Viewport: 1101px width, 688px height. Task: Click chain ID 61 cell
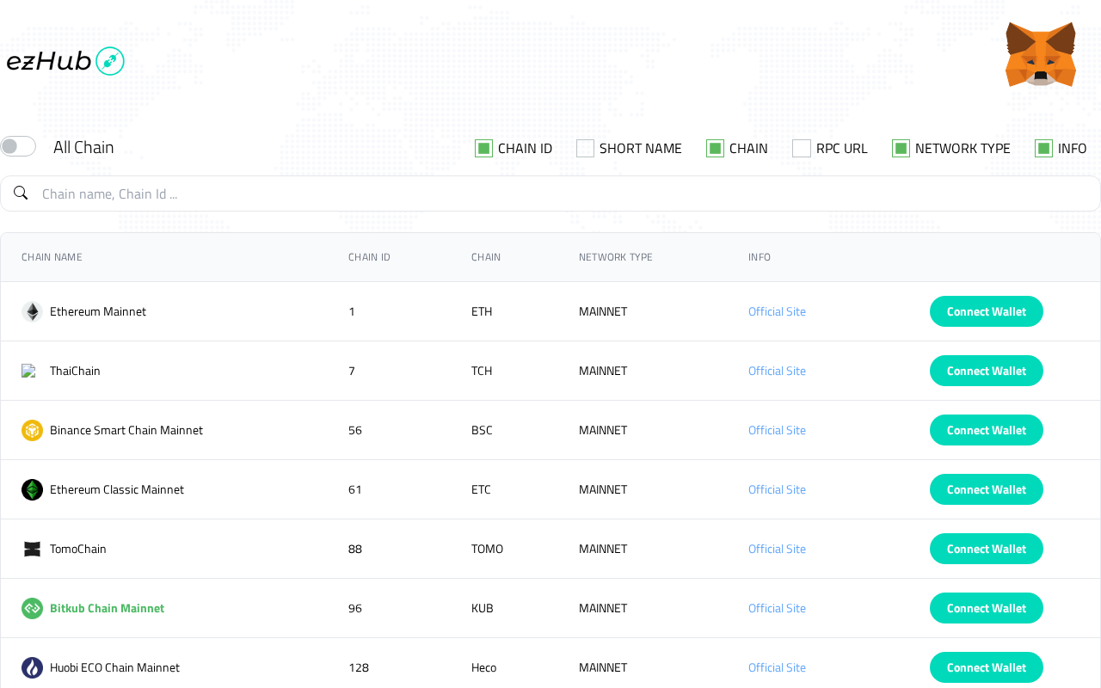point(355,489)
